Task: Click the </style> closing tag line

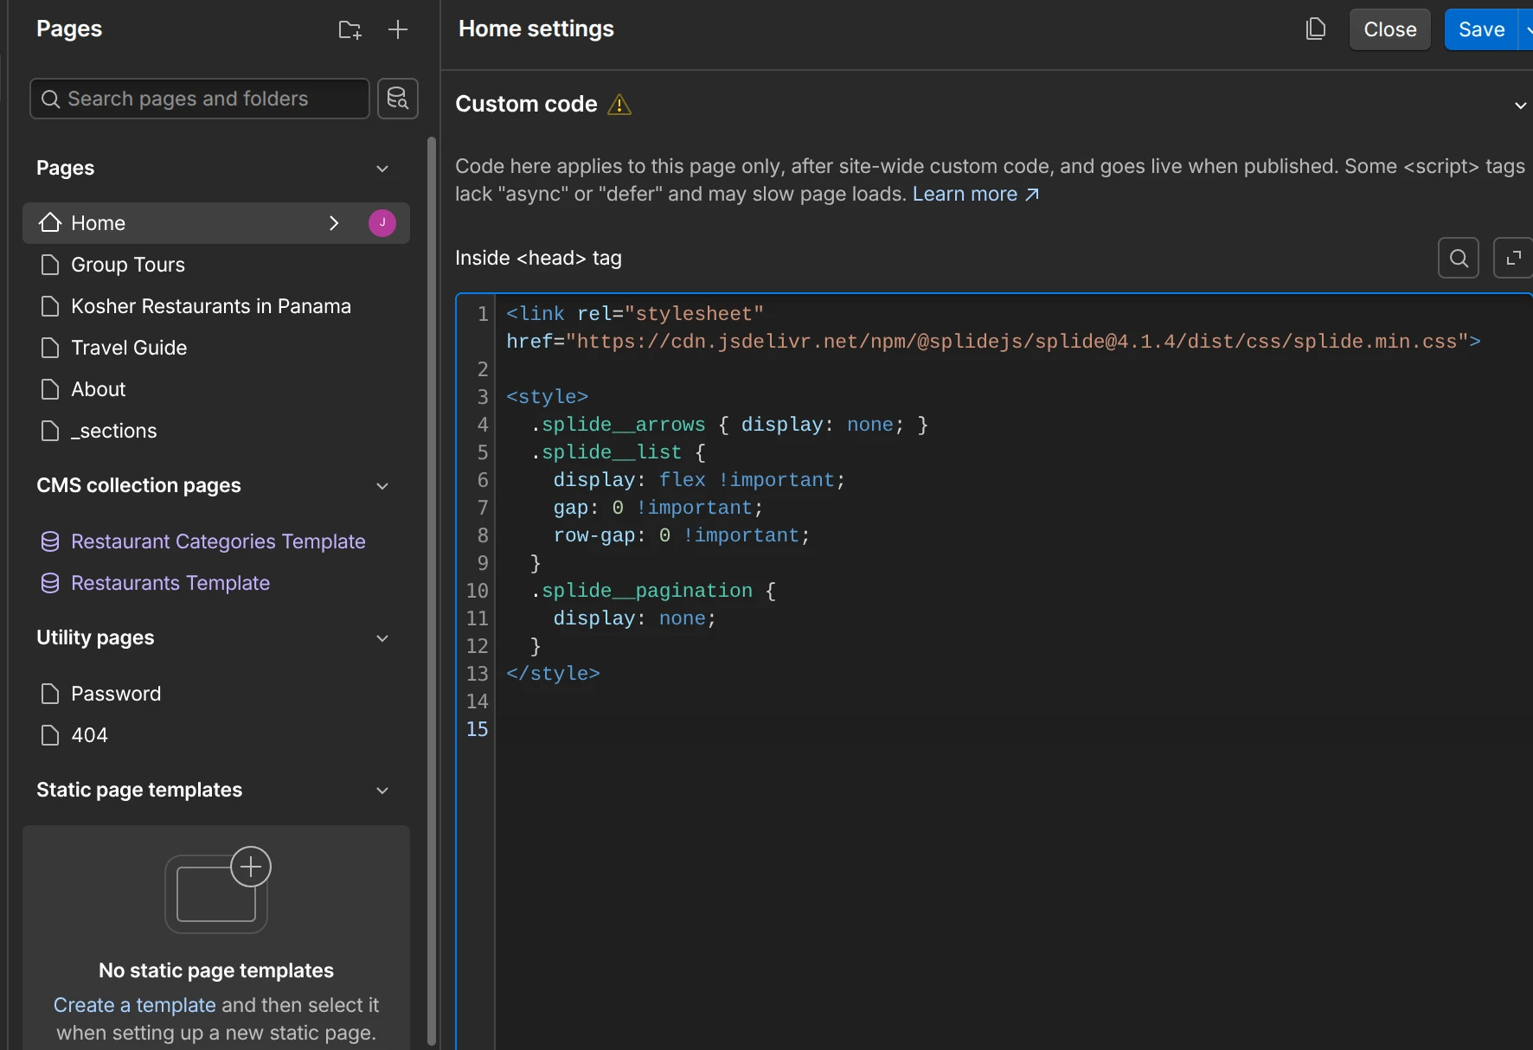Action: click(x=553, y=674)
